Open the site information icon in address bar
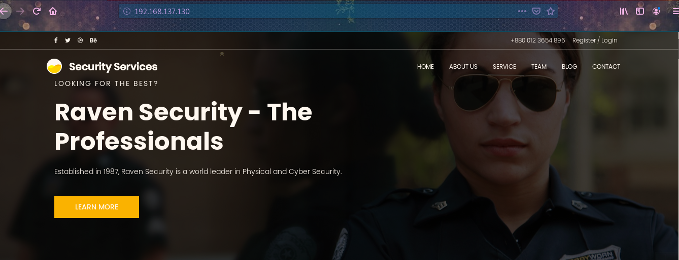The image size is (679, 260). point(127,11)
